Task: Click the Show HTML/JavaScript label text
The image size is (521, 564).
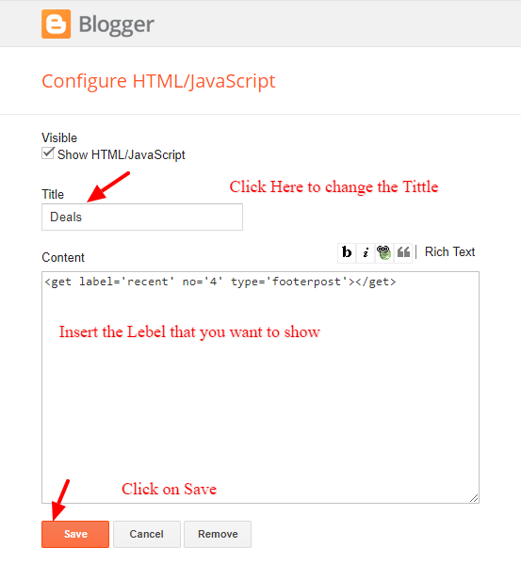Action: (x=122, y=154)
